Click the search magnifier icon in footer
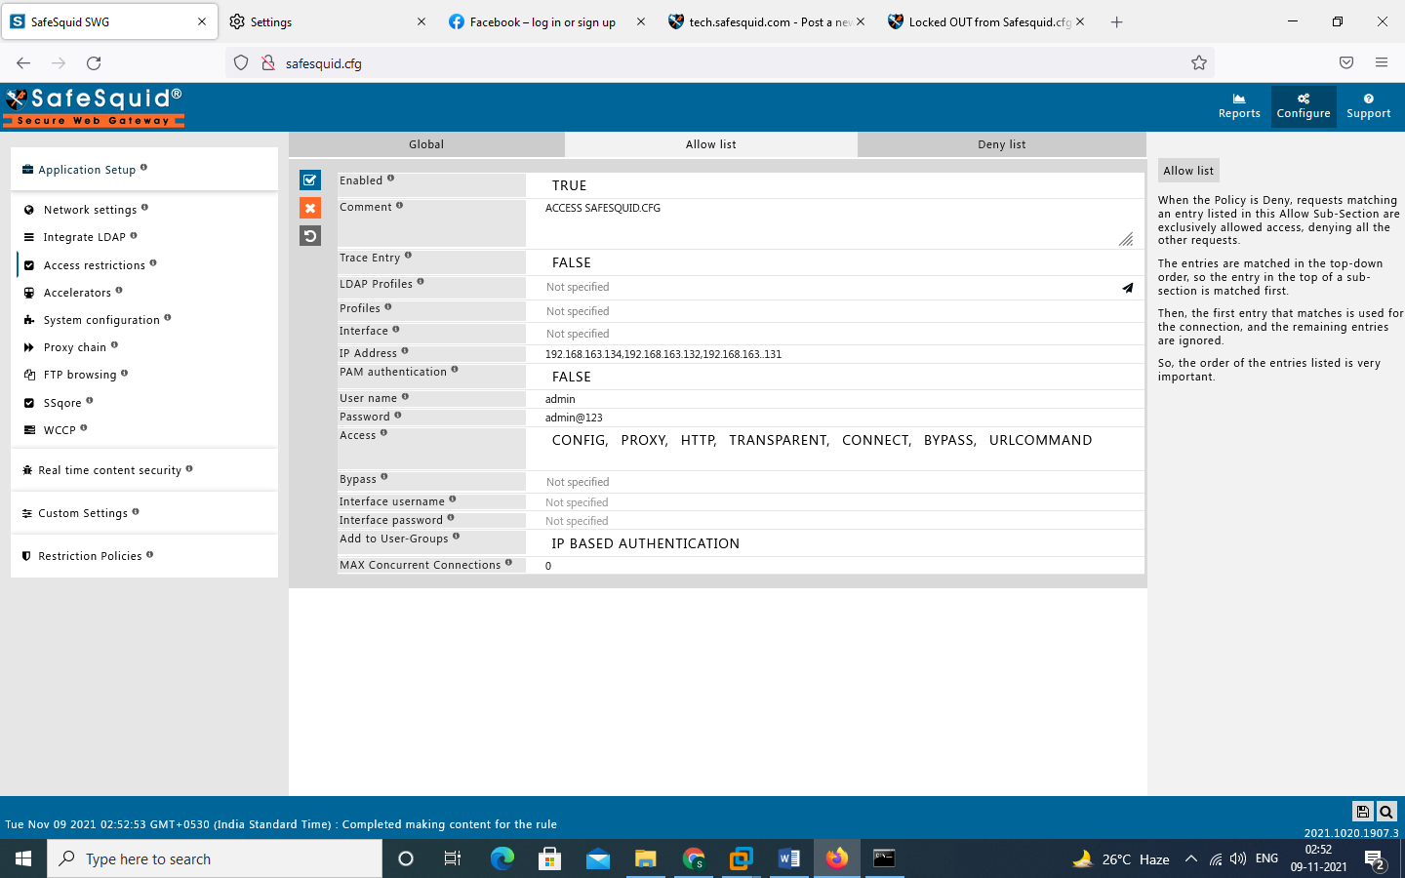 pyautogui.click(x=1386, y=812)
